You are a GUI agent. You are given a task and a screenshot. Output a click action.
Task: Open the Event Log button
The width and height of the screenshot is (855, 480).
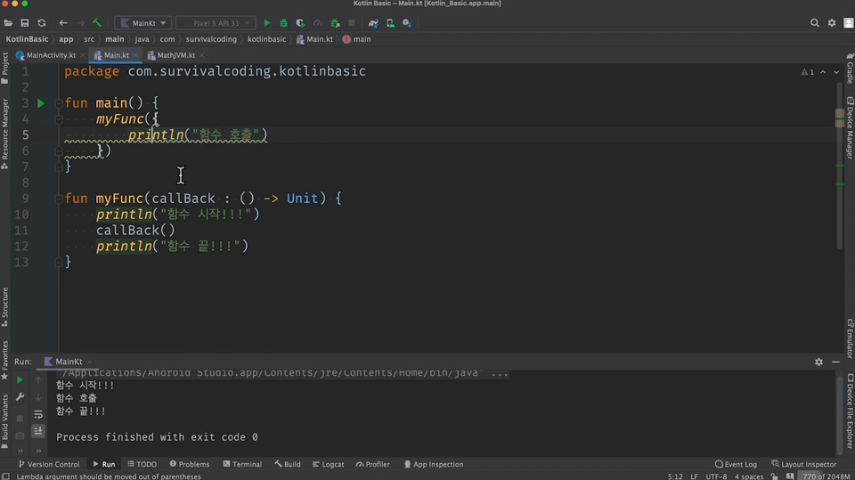point(736,464)
